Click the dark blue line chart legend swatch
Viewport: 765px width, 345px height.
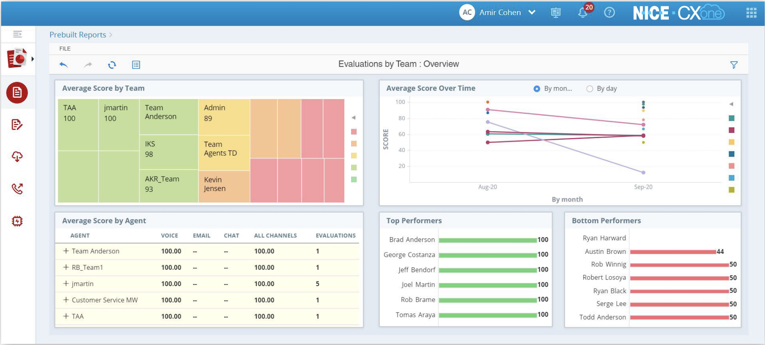(x=731, y=154)
